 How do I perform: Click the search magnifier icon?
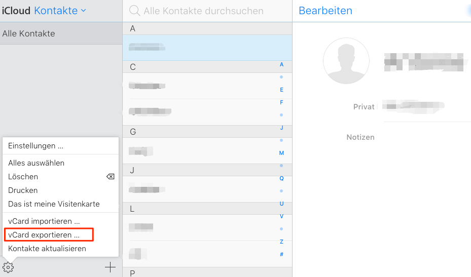pos(134,11)
